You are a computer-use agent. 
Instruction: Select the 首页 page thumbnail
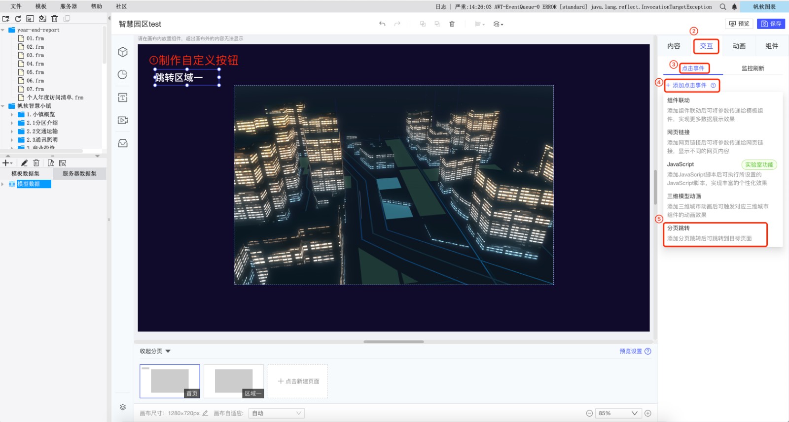coord(170,381)
